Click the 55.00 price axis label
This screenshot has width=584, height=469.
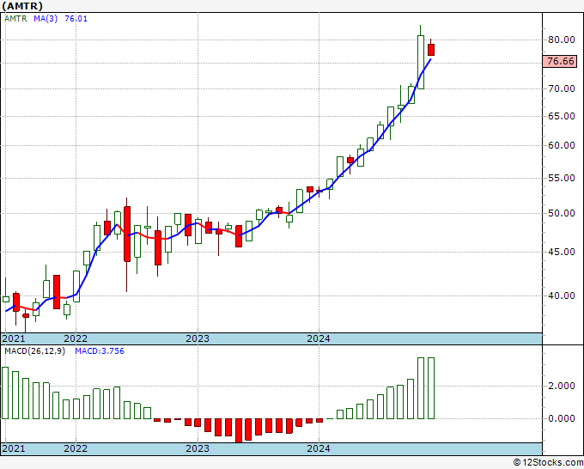[562, 178]
